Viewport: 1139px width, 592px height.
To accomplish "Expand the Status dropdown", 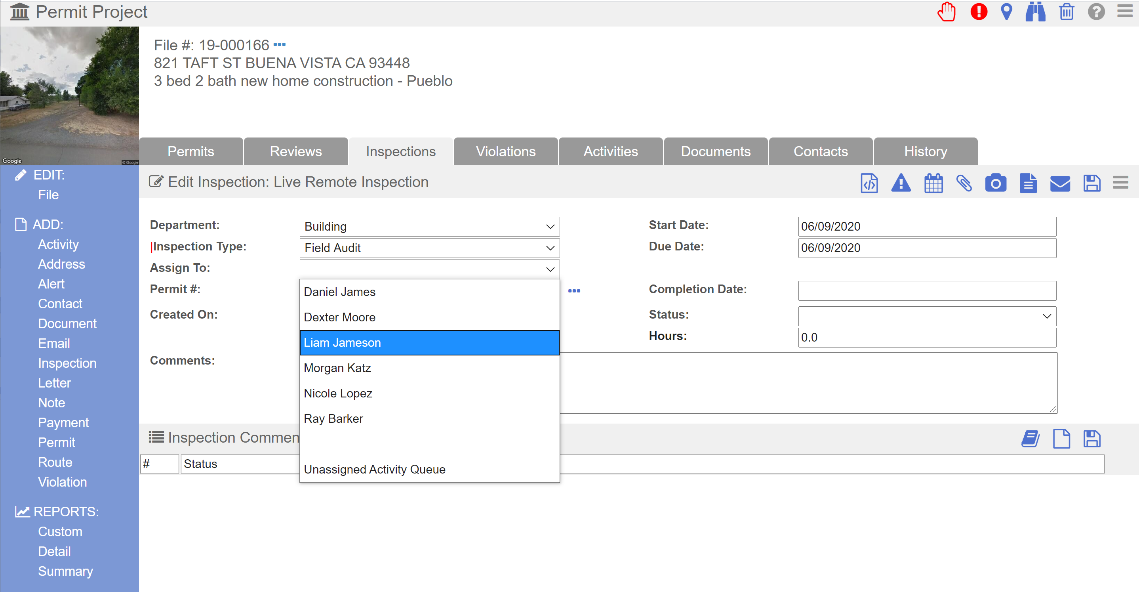I will coord(927,316).
